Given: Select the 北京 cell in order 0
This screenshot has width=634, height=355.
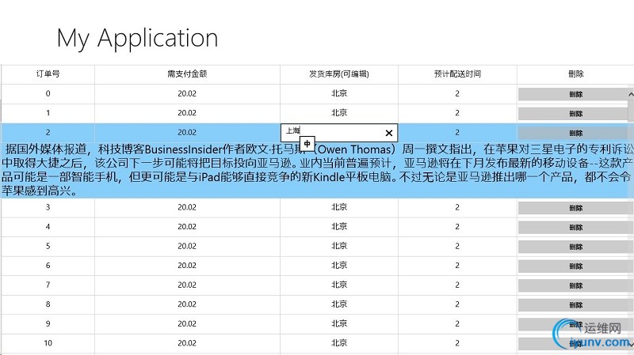Looking at the screenshot, I should click(x=339, y=93).
